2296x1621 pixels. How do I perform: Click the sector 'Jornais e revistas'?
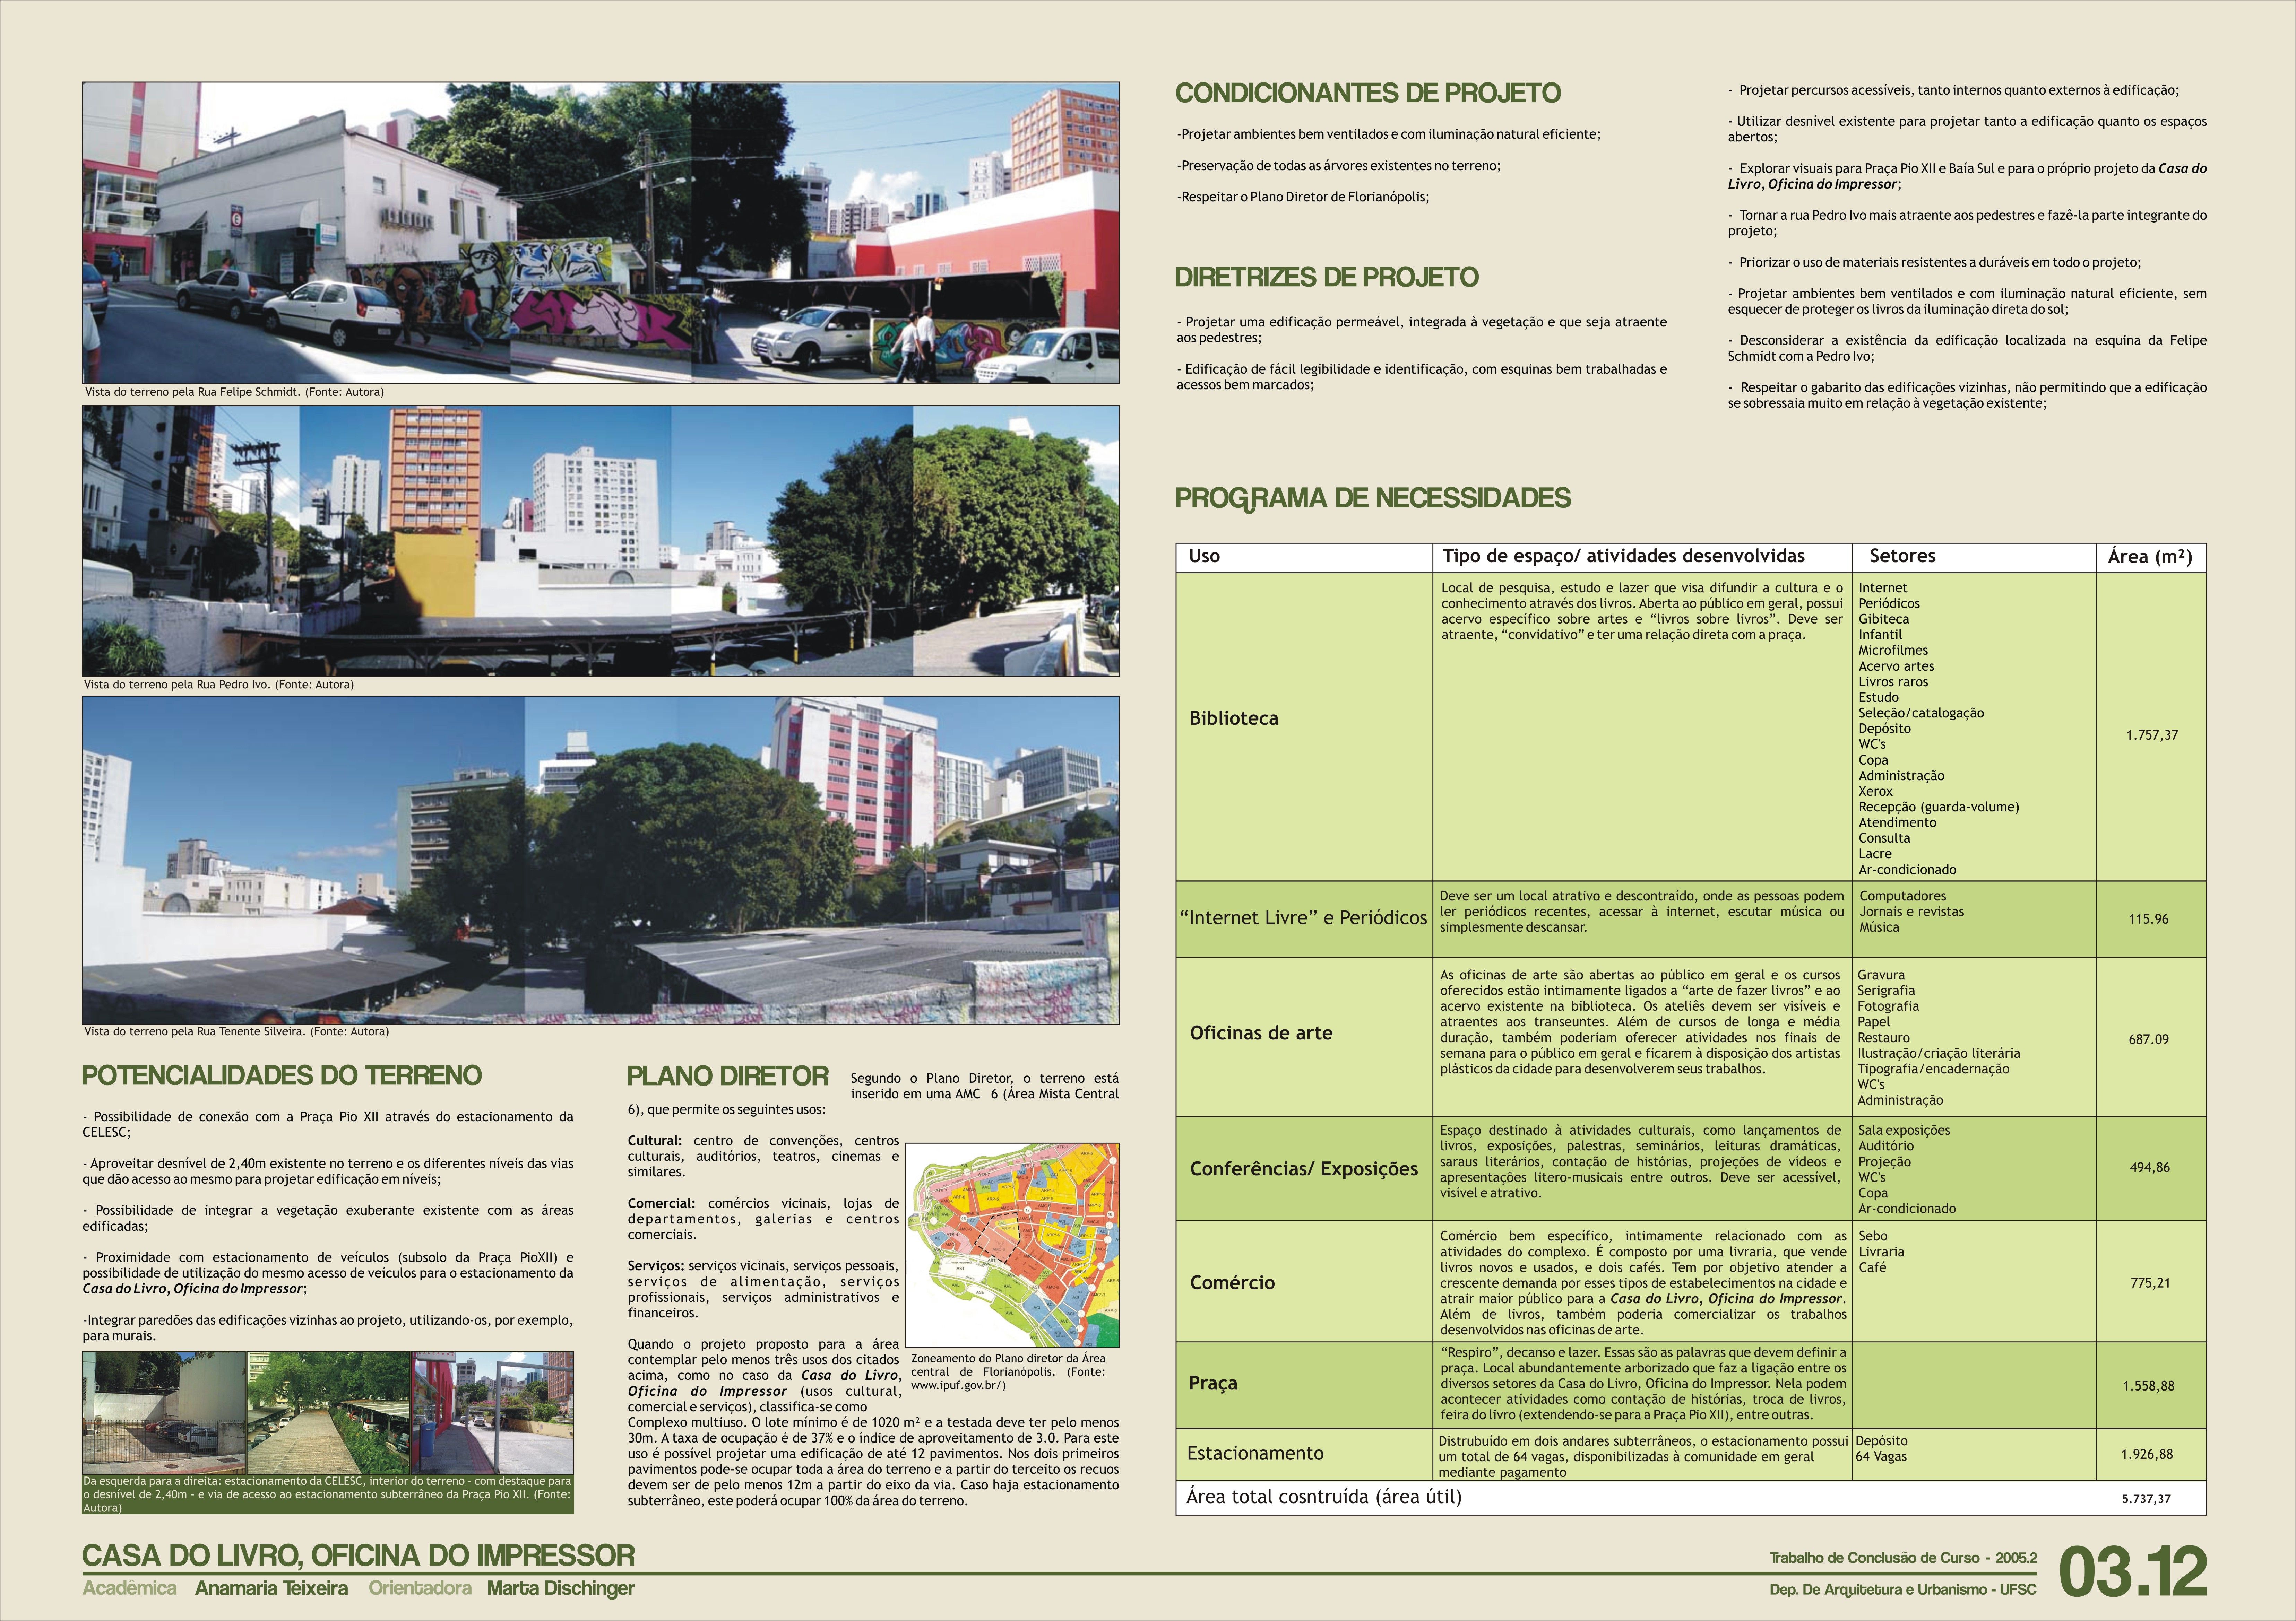pos(1911,912)
